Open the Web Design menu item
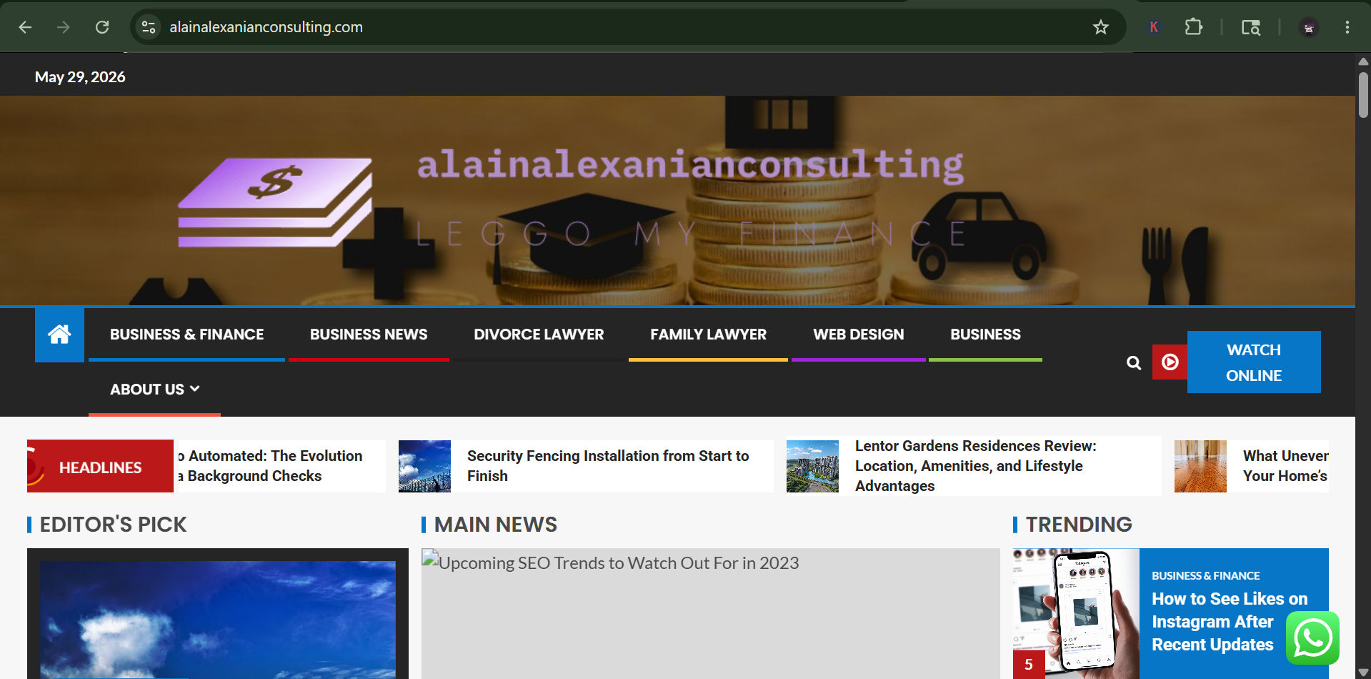 pyautogui.click(x=858, y=334)
